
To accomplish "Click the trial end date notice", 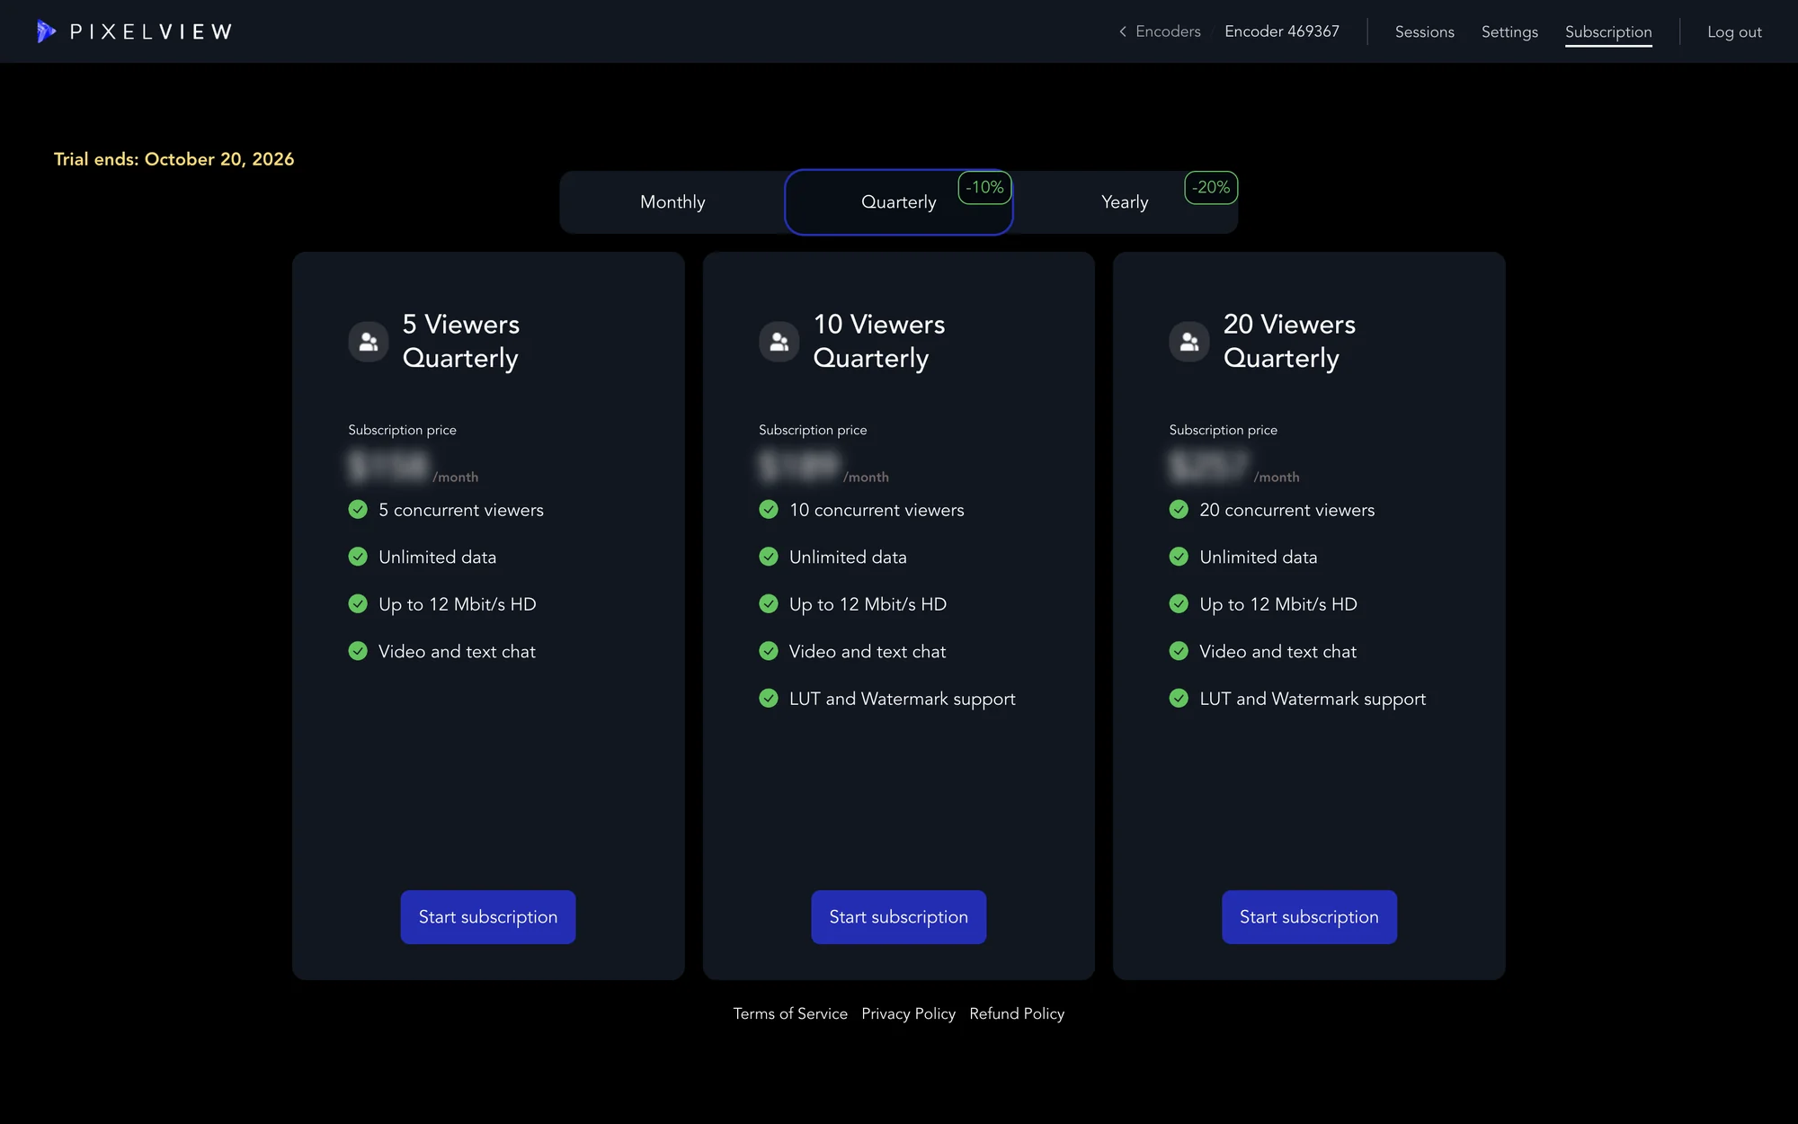I will coord(174,159).
